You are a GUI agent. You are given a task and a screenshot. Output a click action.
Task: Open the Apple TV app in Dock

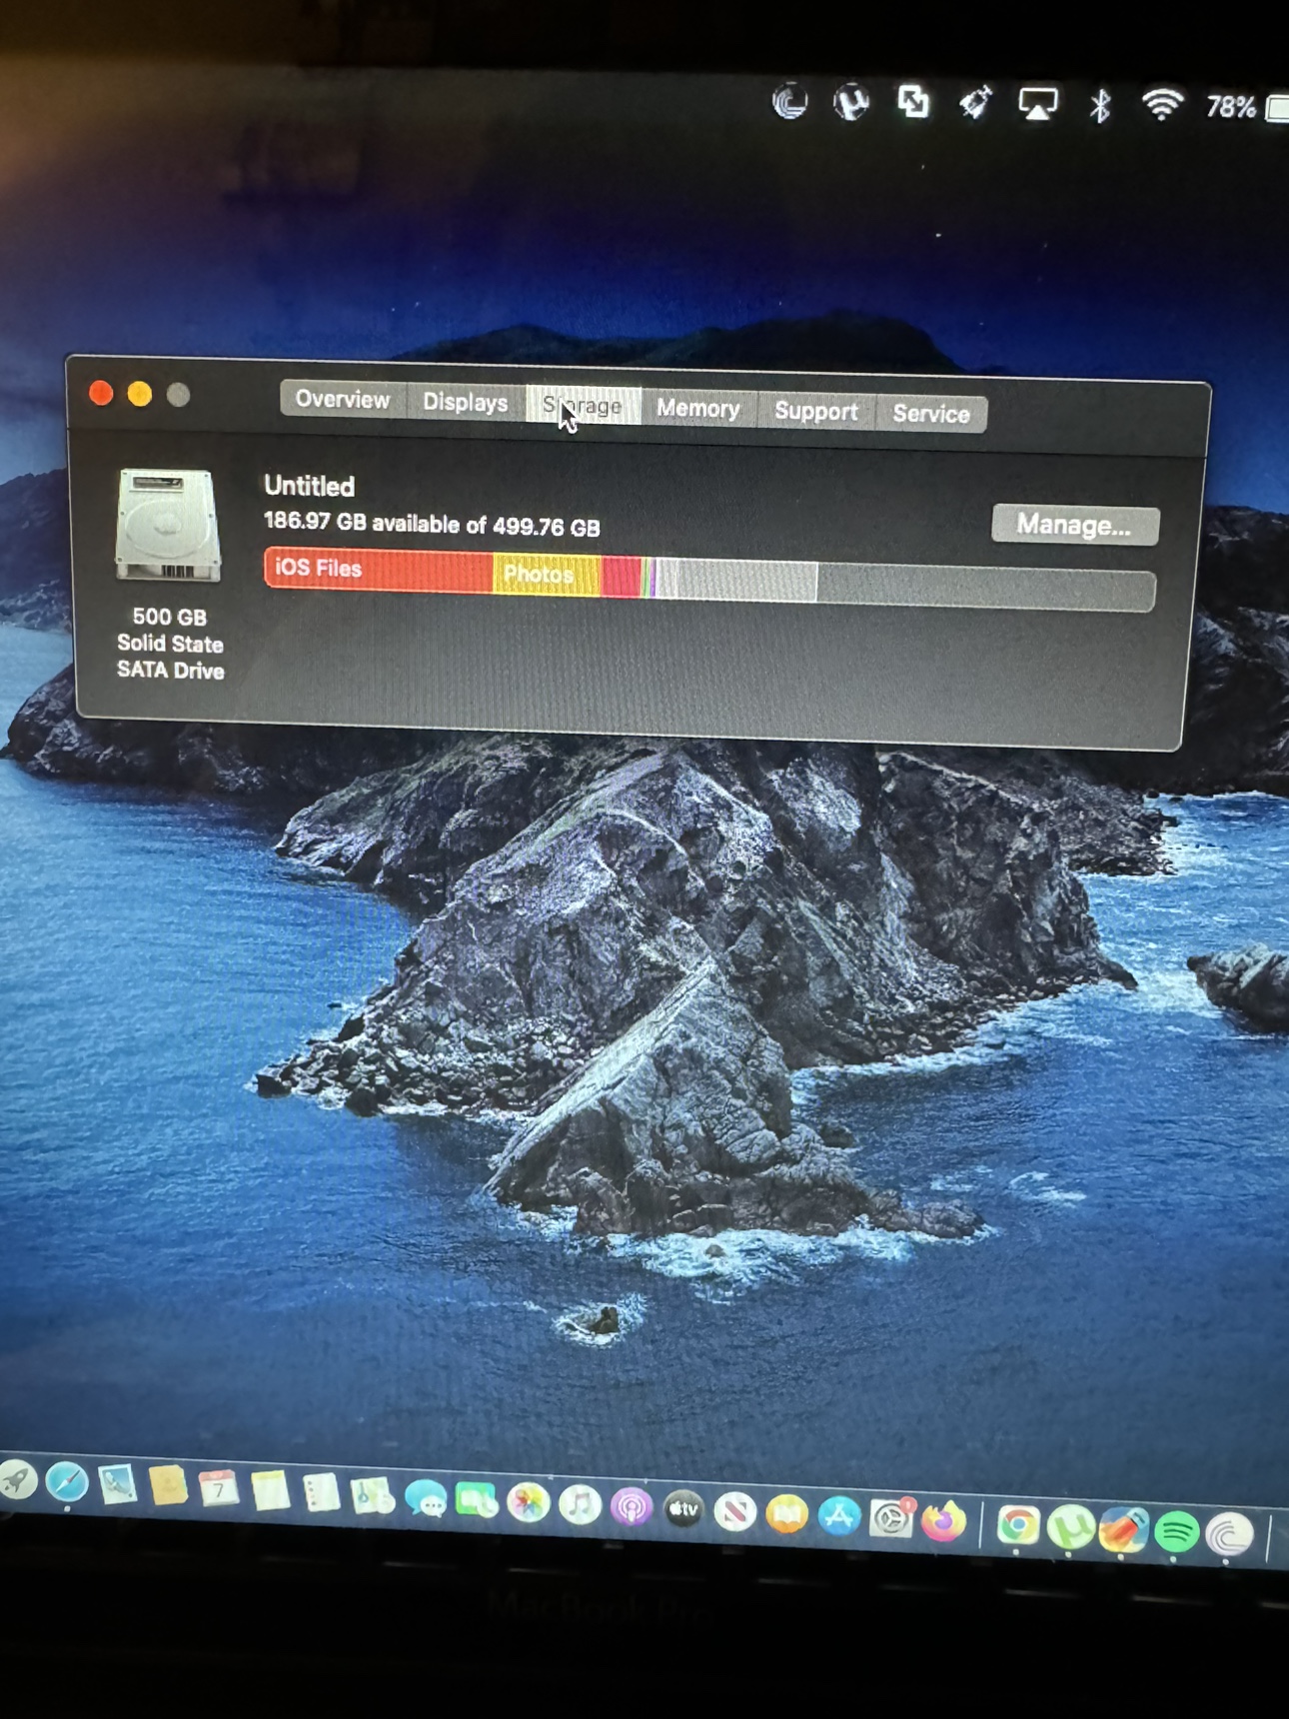(683, 1509)
